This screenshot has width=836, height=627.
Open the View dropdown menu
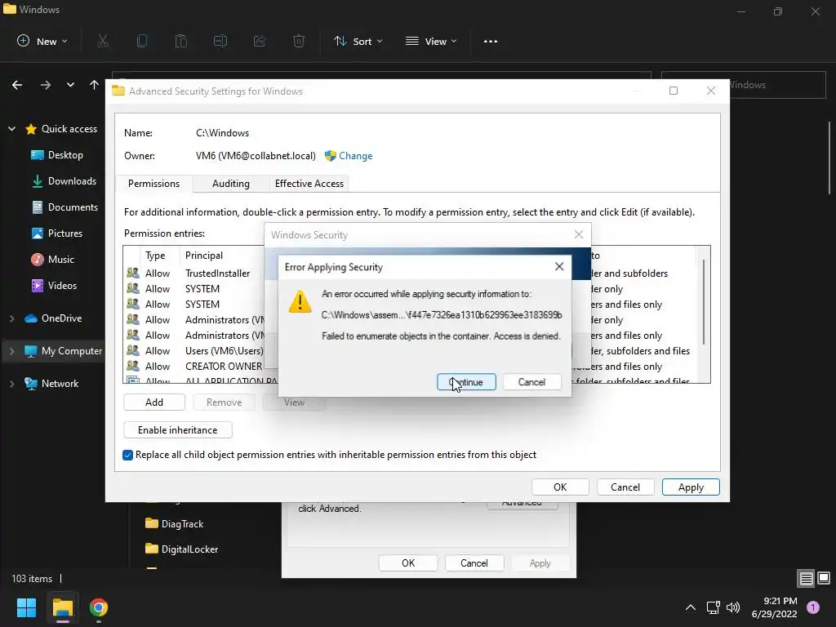tap(431, 41)
